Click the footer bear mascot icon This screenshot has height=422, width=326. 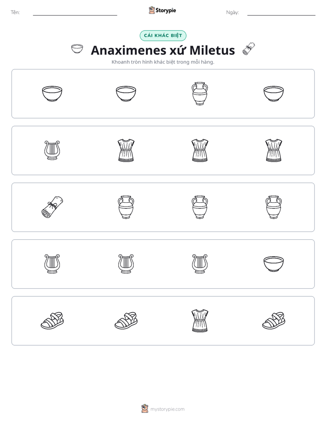145,409
